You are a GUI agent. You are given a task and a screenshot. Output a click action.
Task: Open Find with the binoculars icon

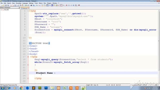point(31,5)
